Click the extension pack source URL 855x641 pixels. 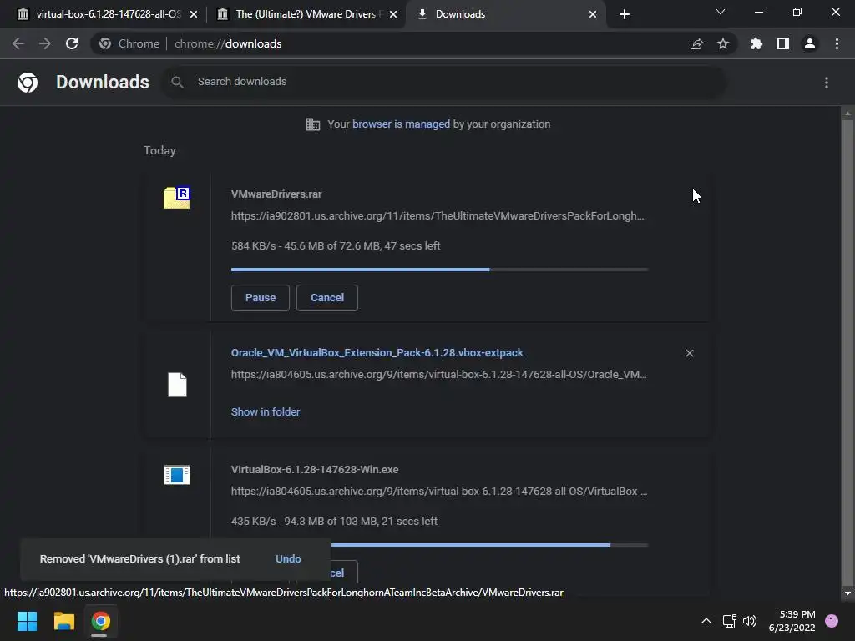(x=438, y=375)
